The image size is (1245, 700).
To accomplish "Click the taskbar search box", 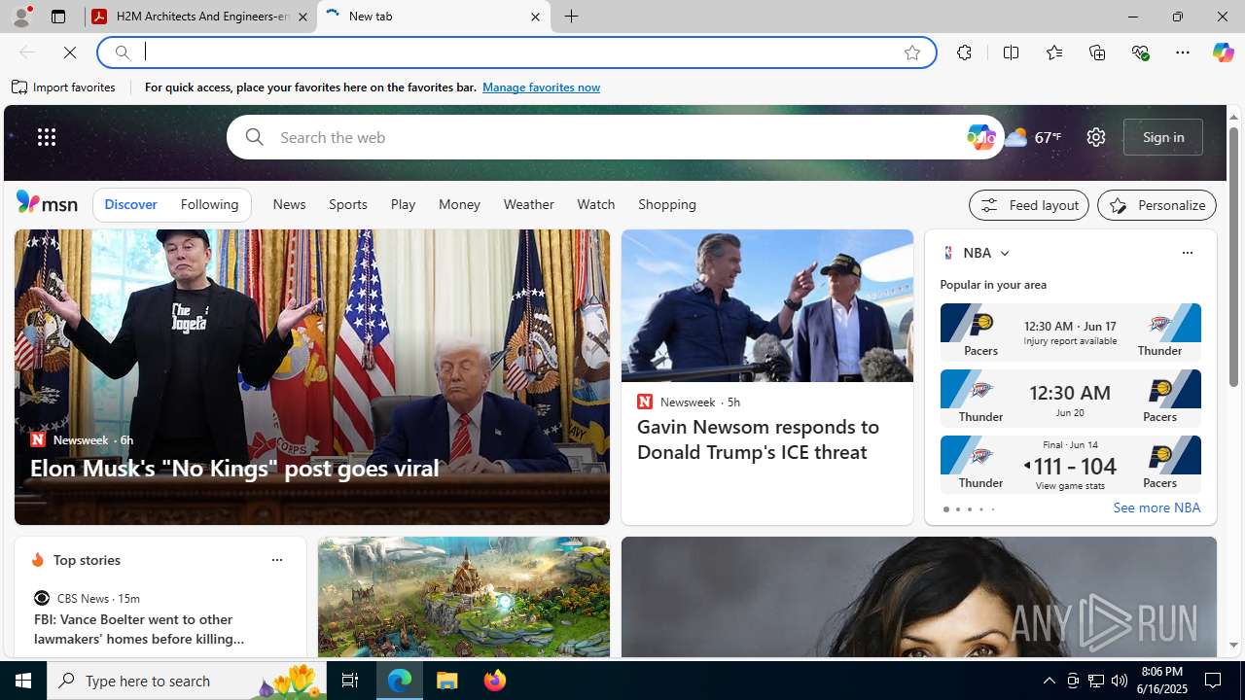I will pos(187,681).
